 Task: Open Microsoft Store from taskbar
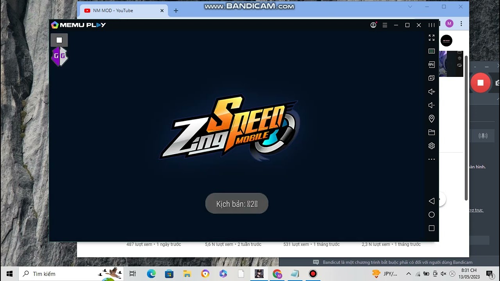coord(169,274)
